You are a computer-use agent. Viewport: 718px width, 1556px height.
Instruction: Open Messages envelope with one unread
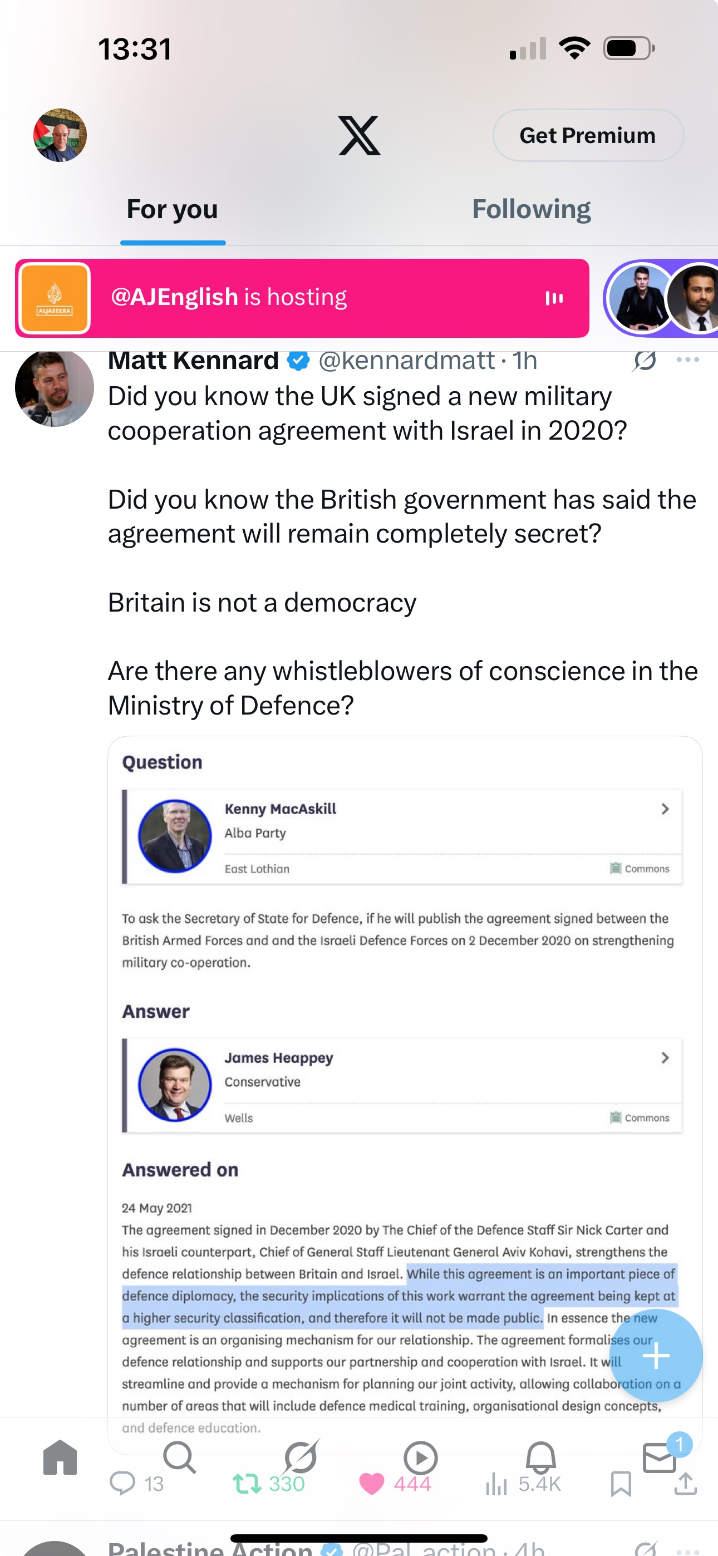660,1457
